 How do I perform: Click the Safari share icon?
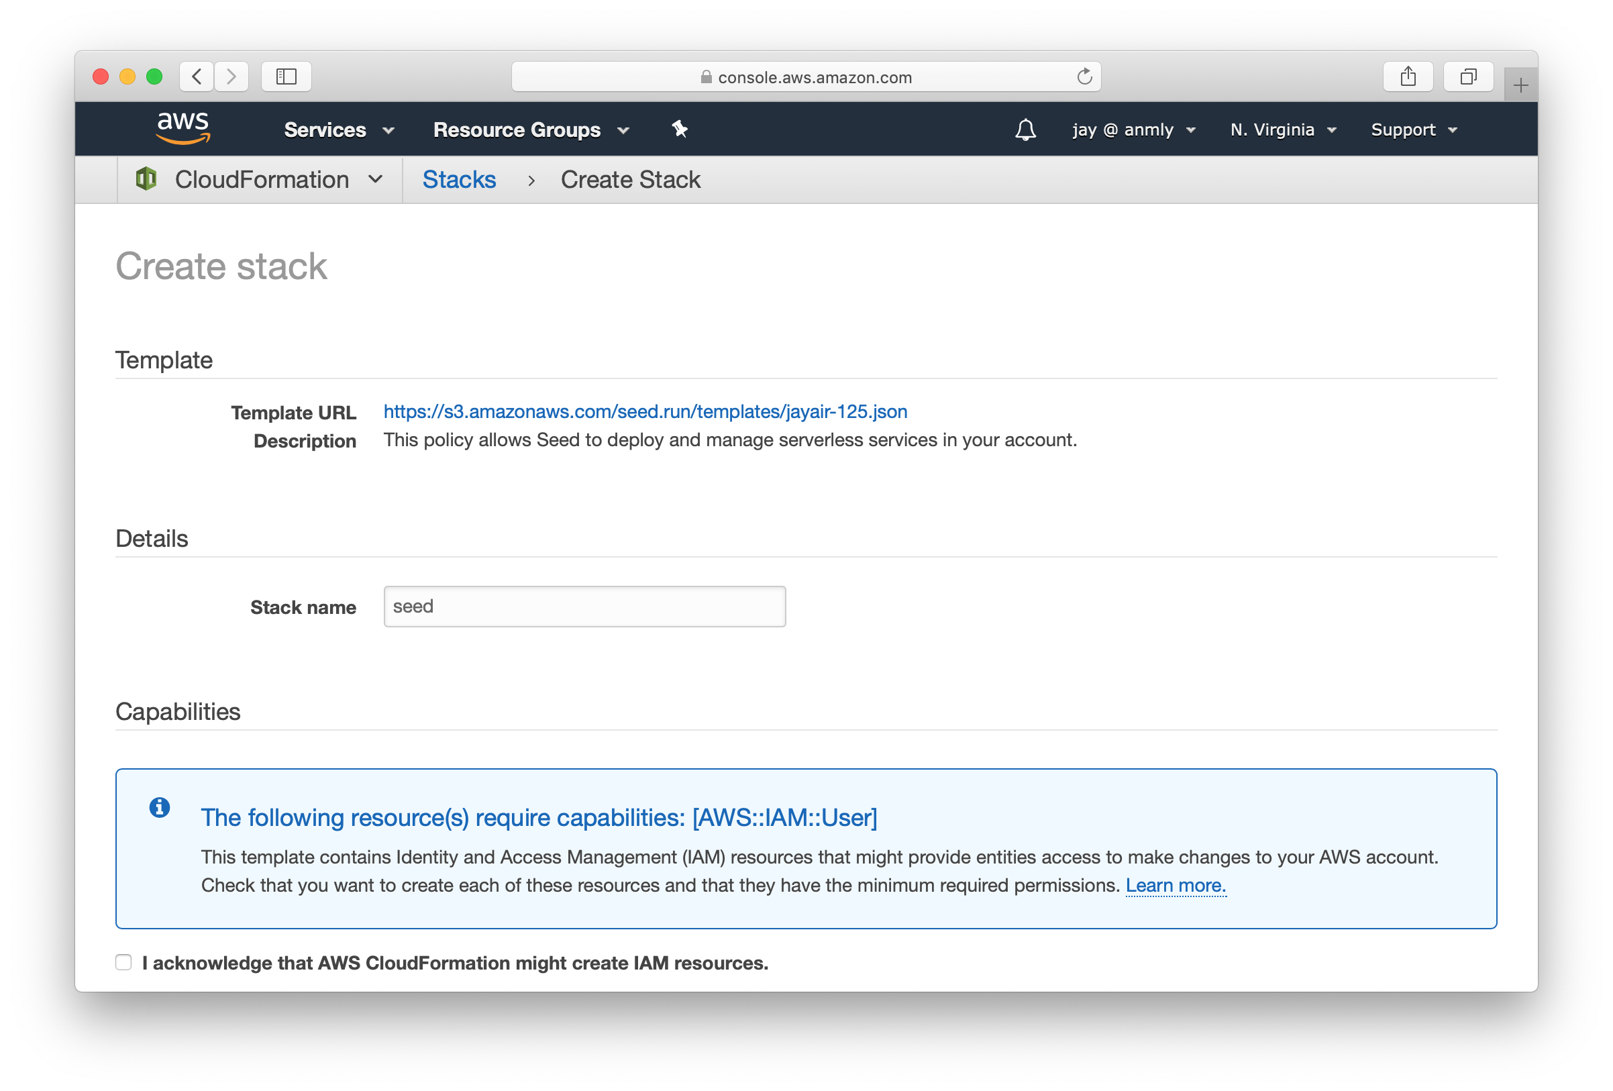(x=1408, y=76)
